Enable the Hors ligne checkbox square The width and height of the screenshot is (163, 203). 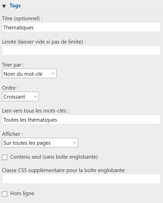click(x=5, y=194)
